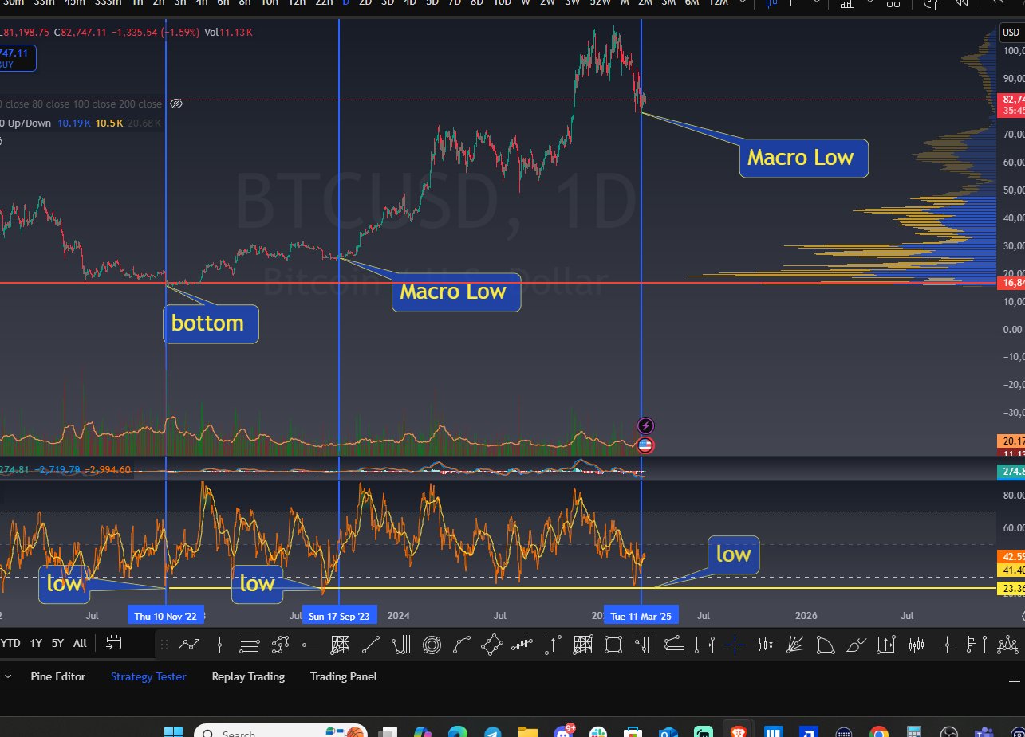Select the head and shoulders pattern tool
Image resolution: width=1025 pixels, height=737 pixels.
(1007, 645)
